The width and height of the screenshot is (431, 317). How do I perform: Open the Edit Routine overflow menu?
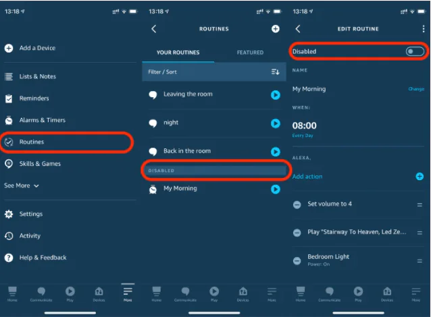[424, 29]
